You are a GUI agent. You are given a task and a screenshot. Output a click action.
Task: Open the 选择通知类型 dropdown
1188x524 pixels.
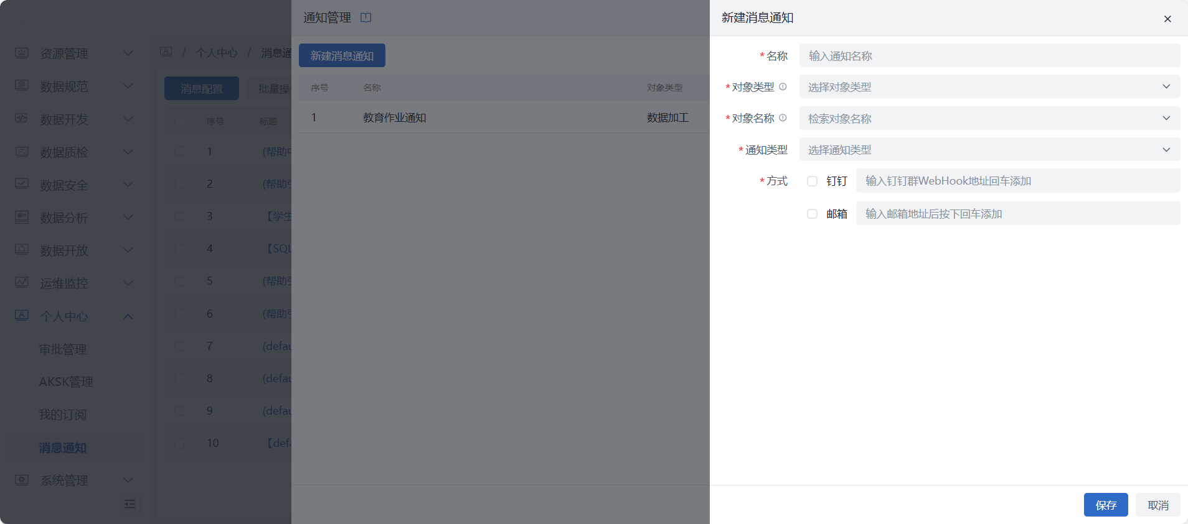coord(989,150)
